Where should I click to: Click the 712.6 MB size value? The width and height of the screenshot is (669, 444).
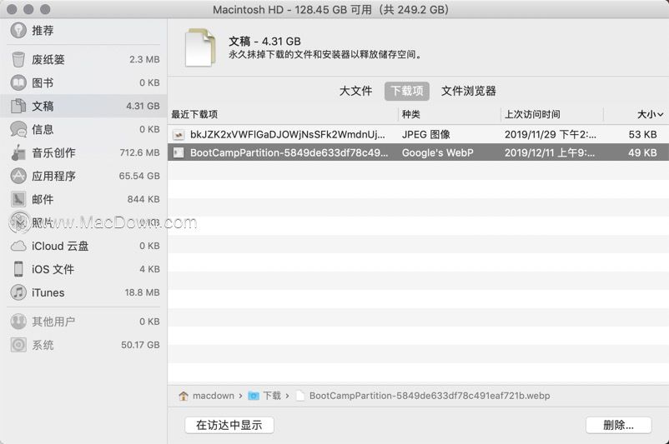pyautogui.click(x=140, y=152)
